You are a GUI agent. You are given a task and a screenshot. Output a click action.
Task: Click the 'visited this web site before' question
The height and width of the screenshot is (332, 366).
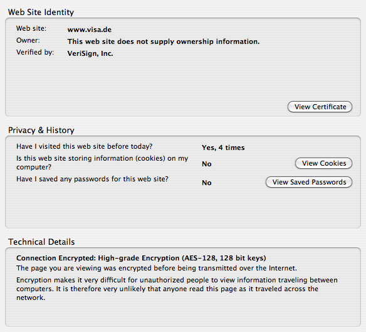click(x=84, y=147)
